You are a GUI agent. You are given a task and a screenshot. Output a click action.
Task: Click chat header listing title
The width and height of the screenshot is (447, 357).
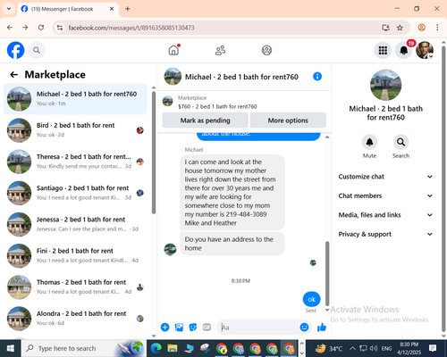pyautogui.click(x=241, y=77)
